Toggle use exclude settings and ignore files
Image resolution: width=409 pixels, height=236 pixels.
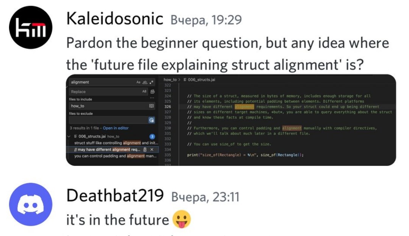pyautogui.click(x=151, y=120)
